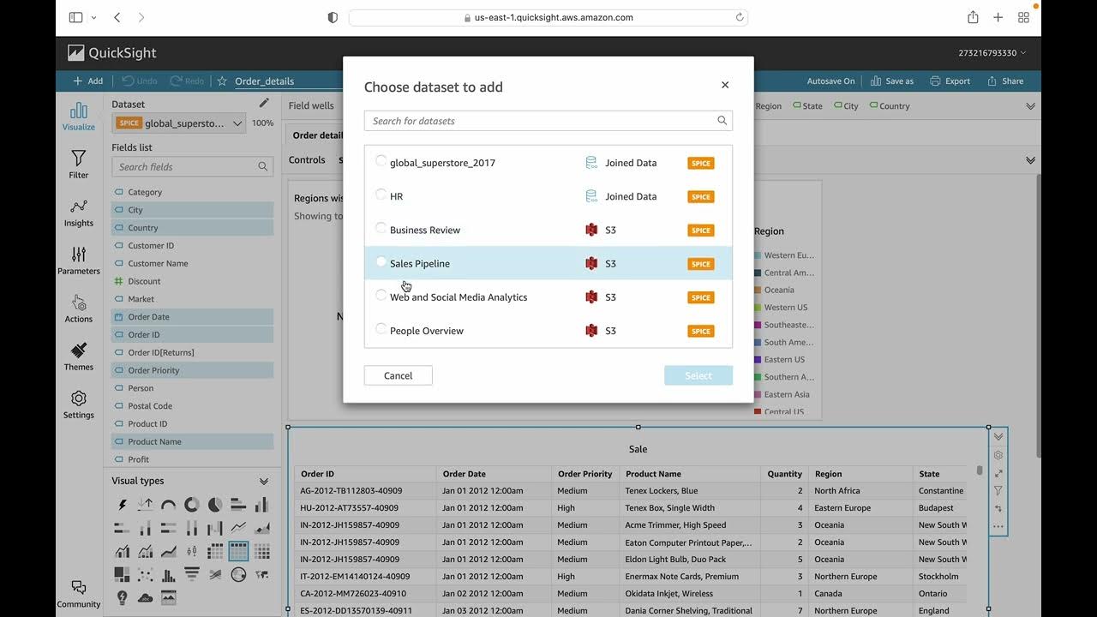Click the Eastern US legend color swatch
1097x617 pixels.
point(758,360)
